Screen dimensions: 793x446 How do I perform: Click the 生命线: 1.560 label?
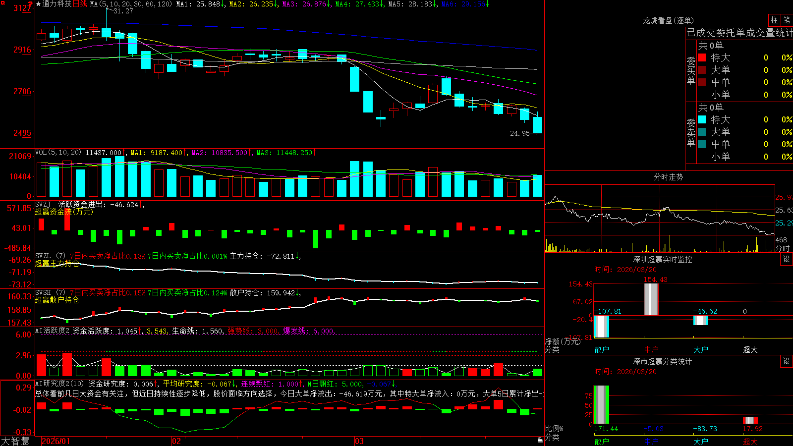point(197,331)
